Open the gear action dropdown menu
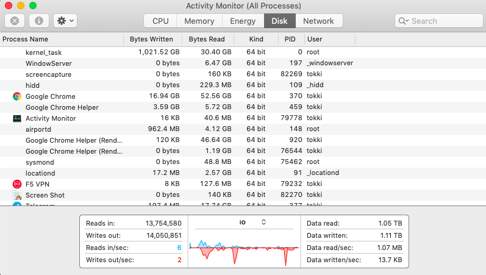 (65, 21)
